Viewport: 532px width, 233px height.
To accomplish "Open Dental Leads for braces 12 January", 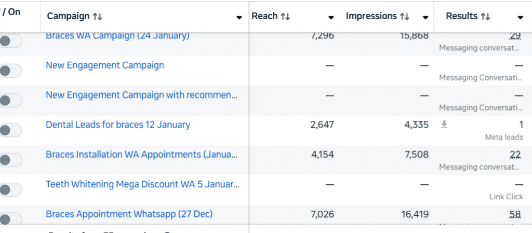I will pos(118,125).
